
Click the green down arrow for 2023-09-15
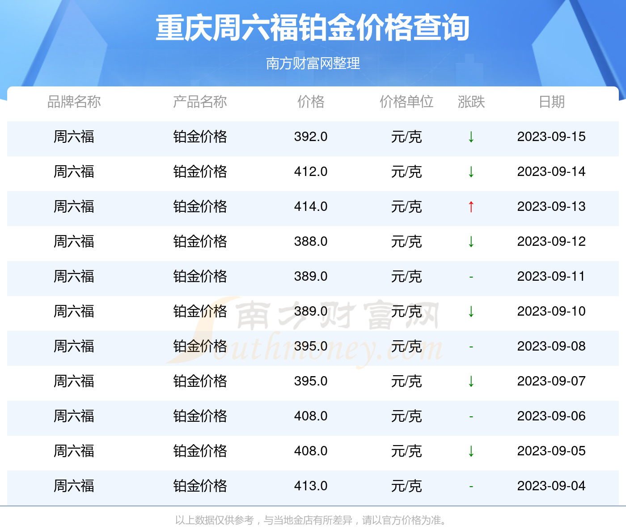tap(471, 137)
